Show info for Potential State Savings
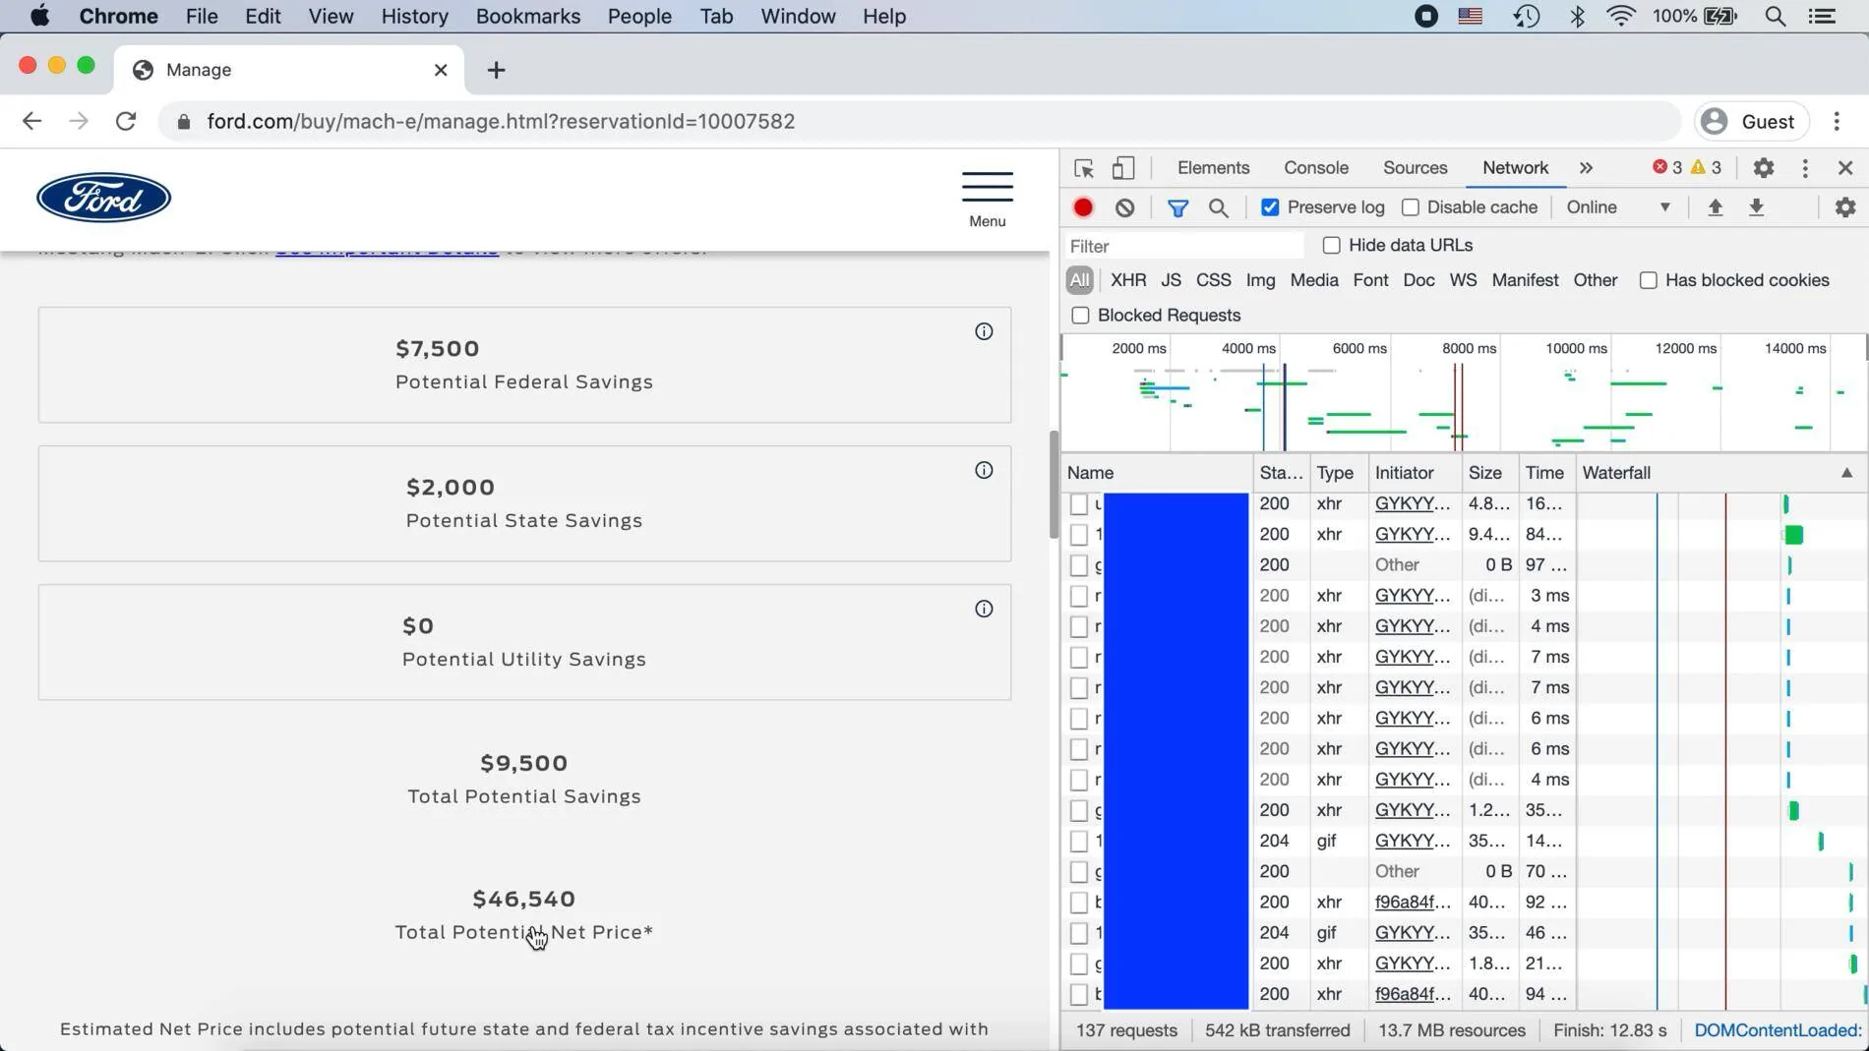1869x1051 pixels. pyautogui.click(x=984, y=470)
